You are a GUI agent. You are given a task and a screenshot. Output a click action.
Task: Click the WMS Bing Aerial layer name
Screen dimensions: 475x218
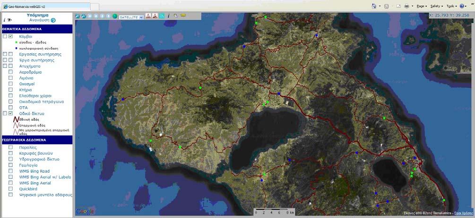(35, 183)
